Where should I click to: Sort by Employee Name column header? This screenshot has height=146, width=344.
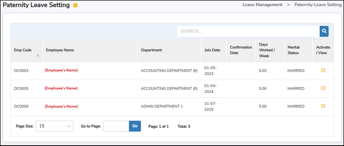tap(60, 50)
